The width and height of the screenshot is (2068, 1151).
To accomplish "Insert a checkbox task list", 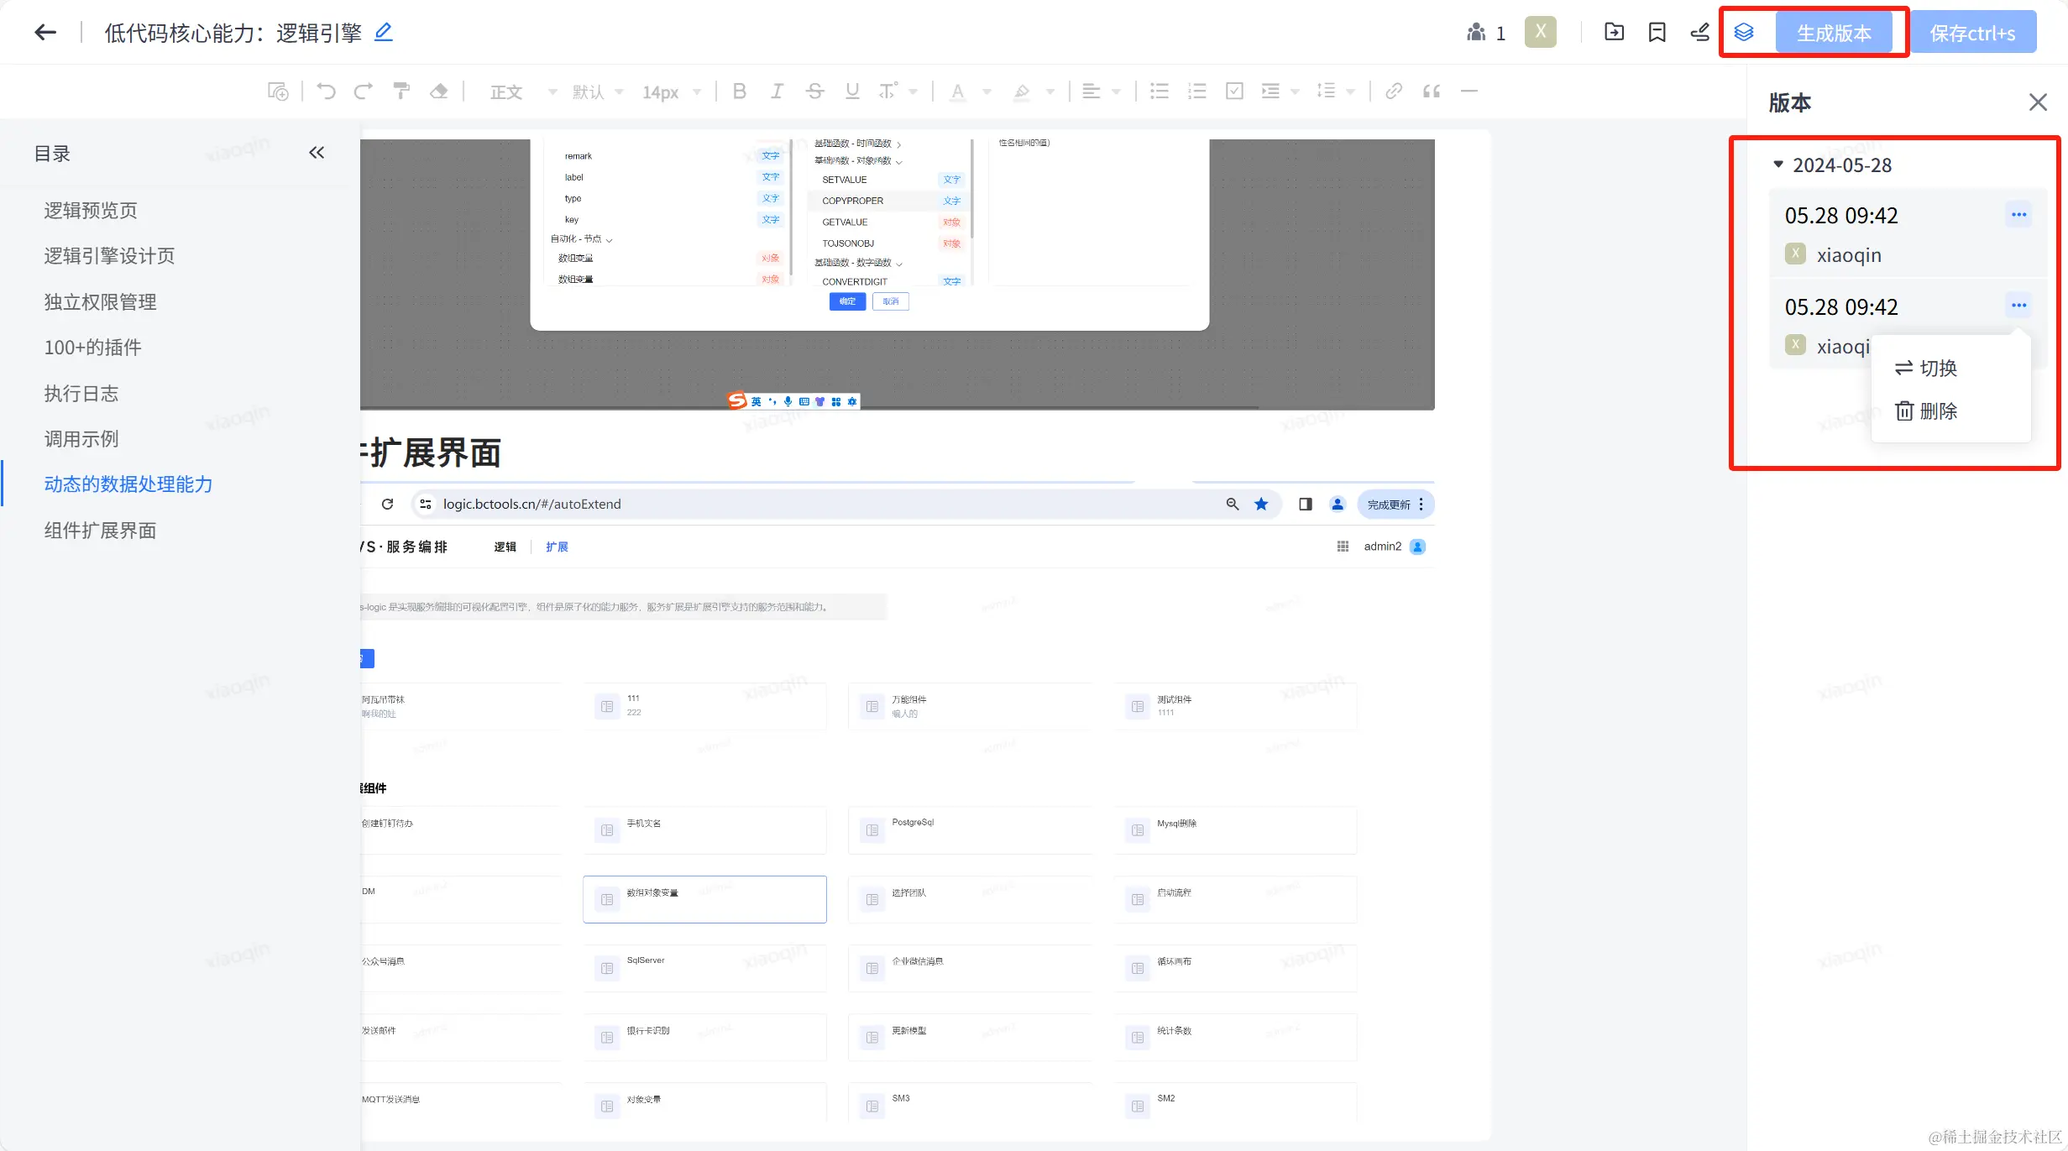I will (1234, 92).
